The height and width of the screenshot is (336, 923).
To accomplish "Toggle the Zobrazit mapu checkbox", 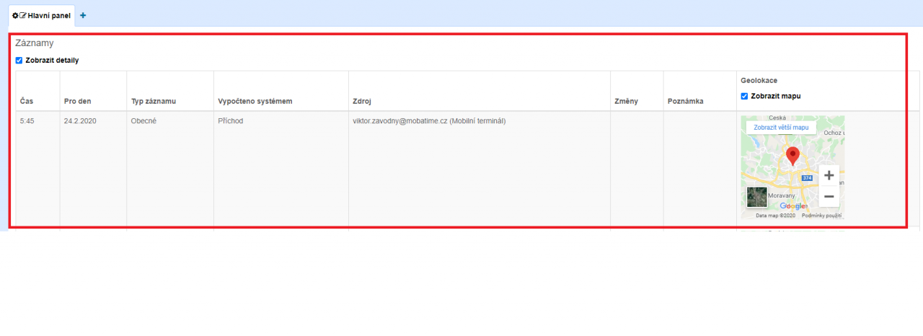I will [745, 96].
